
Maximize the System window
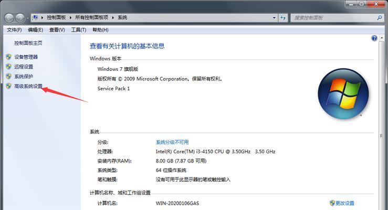[361, 4]
